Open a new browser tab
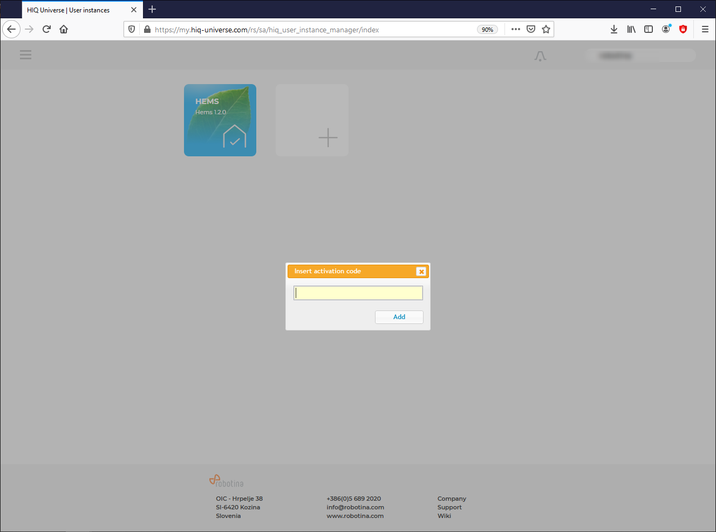 coord(152,10)
